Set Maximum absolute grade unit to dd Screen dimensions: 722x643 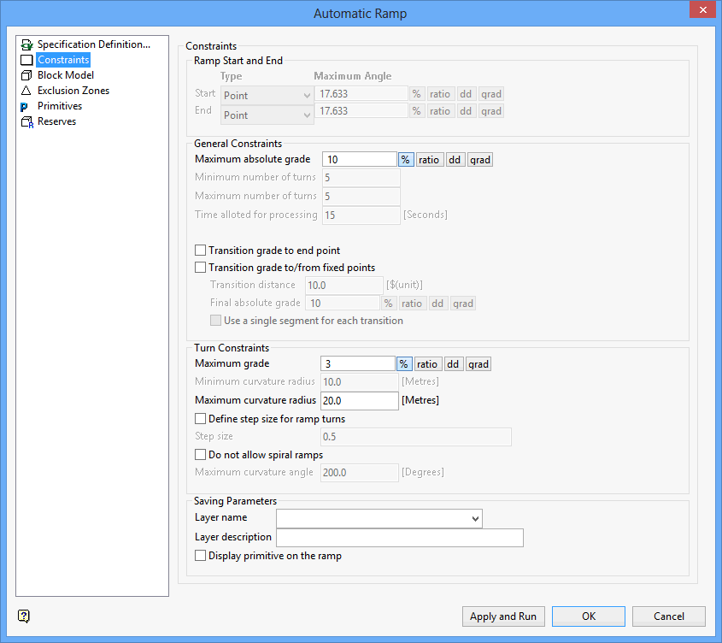(455, 160)
